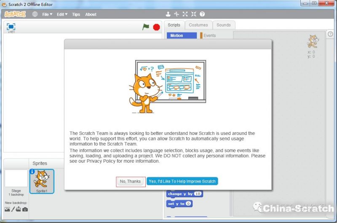
Task: Open Sprite1 info via blue i badge
Action: click(x=32, y=172)
